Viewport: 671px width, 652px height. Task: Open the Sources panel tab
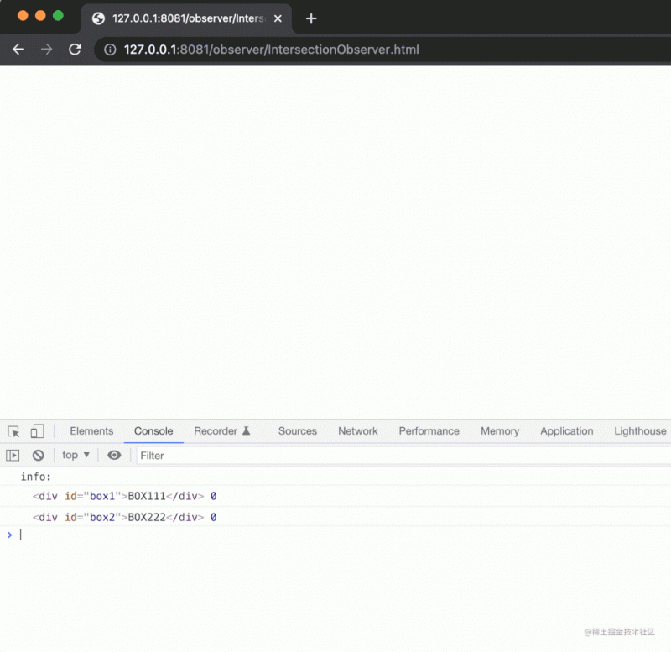click(298, 431)
